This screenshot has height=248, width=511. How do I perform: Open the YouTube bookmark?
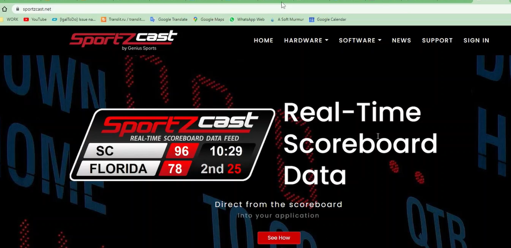(x=35, y=20)
